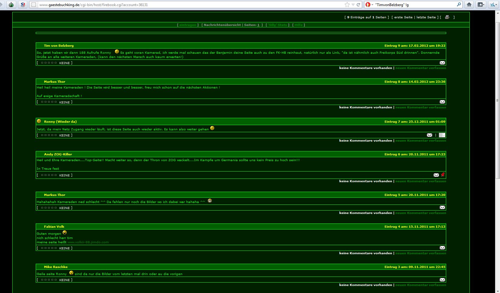The image size is (500, 293).
Task: Click the magnifier button in the search box
Action: point(459,5)
